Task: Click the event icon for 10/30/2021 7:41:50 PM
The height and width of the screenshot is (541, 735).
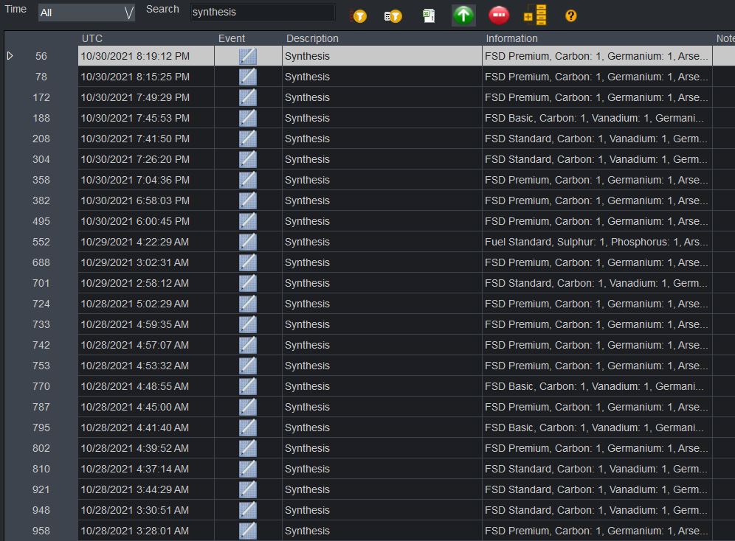Action: coord(247,139)
